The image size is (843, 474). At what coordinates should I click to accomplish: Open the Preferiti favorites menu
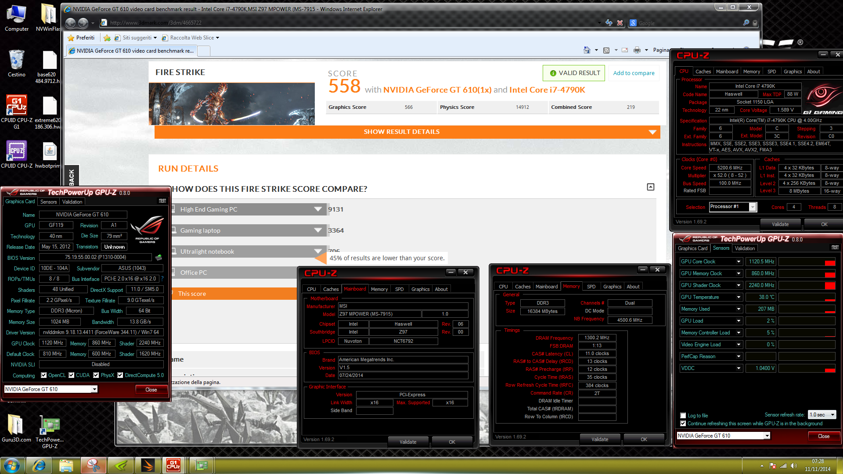pos(82,38)
